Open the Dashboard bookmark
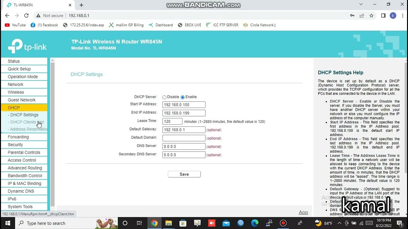 pyautogui.click(x=161, y=25)
